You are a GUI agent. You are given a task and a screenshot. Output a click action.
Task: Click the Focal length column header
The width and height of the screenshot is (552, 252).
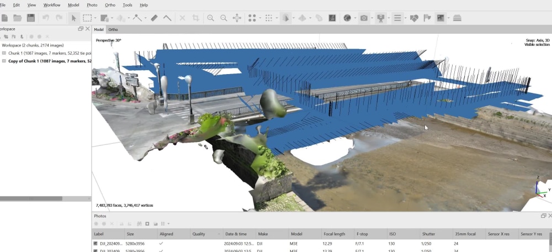point(334,234)
